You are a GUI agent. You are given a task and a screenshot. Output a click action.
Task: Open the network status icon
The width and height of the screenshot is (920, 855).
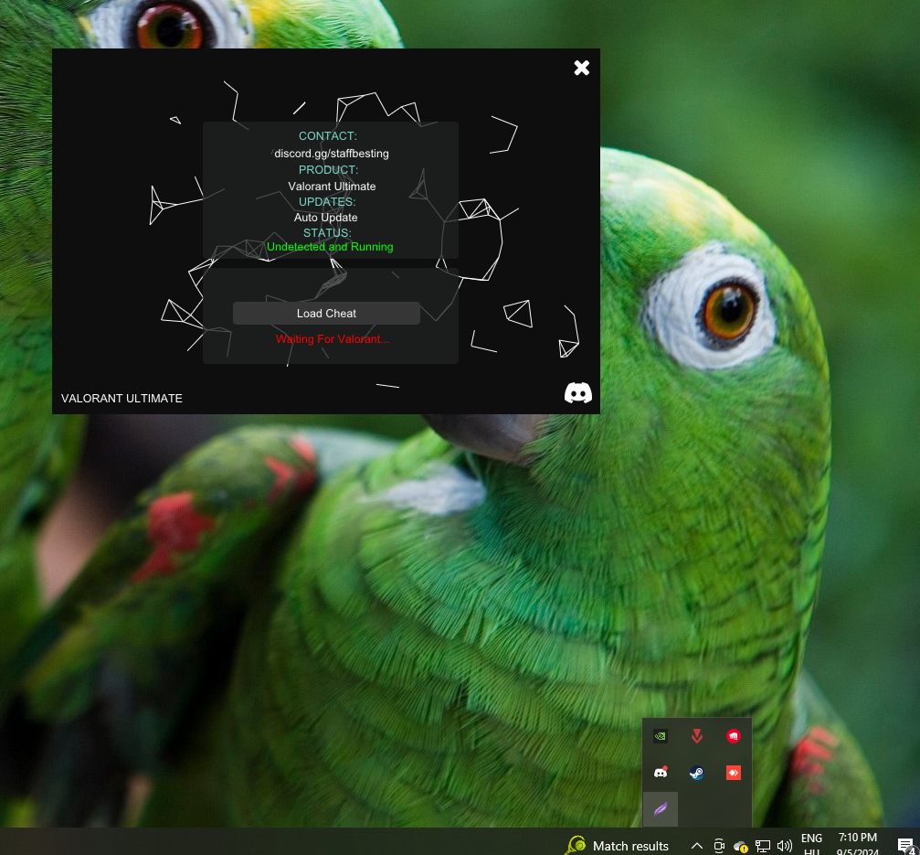pyautogui.click(x=763, y=846)
